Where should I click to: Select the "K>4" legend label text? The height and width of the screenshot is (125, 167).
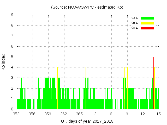(x=134, y=28)
